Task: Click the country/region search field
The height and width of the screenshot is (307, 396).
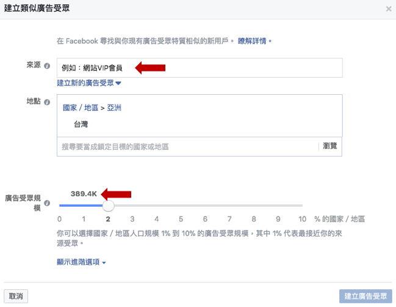Action: (x=186, y=147)
